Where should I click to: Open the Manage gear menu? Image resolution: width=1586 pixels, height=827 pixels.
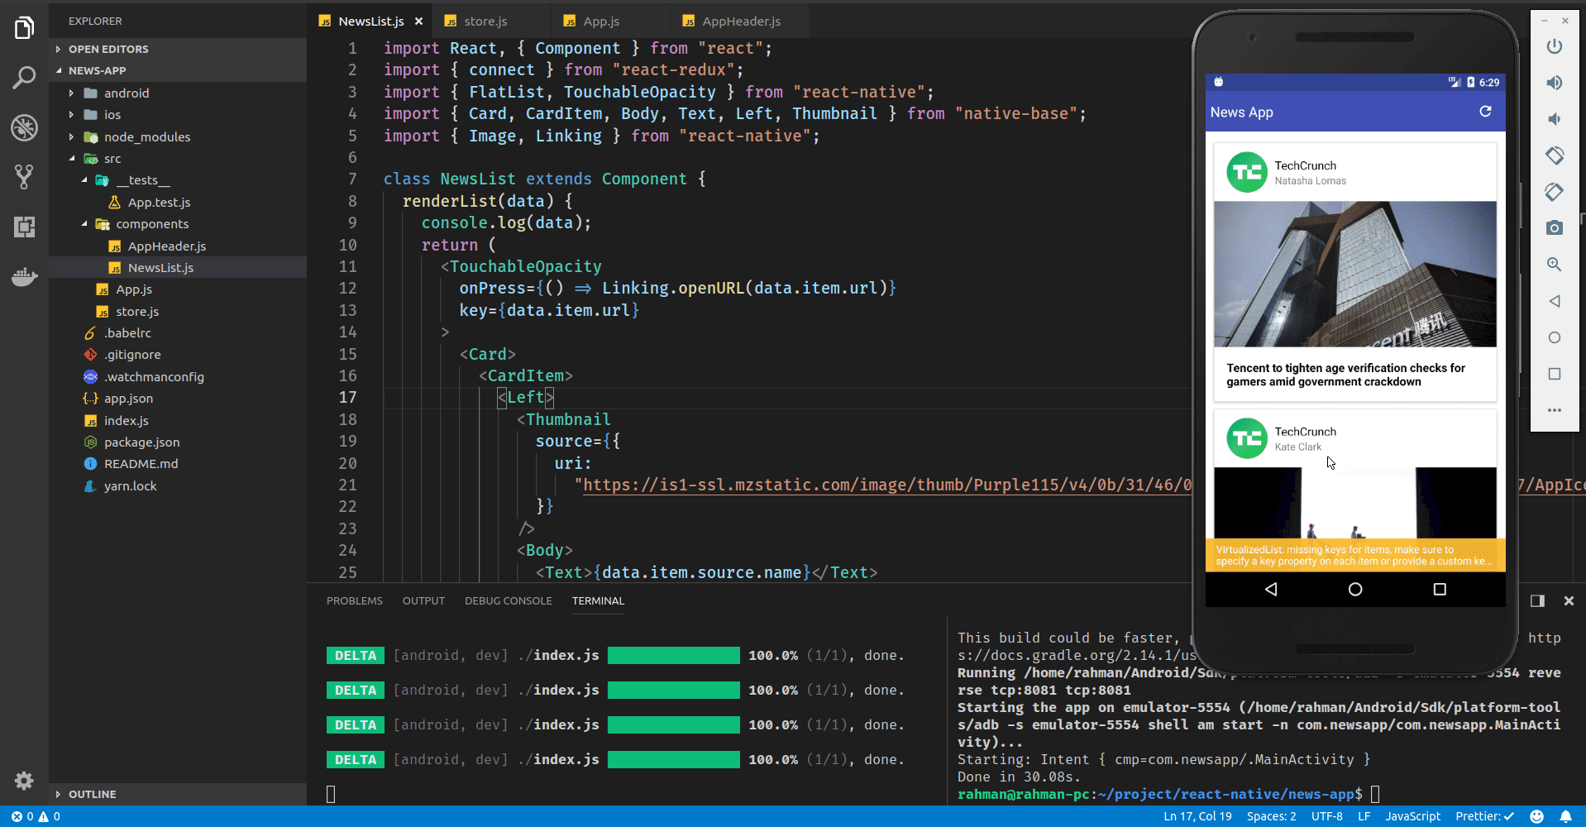pos(25,780)
